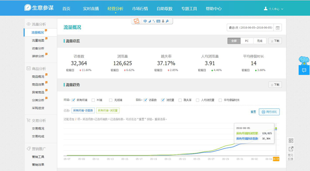This screenshot has width=310, height=171.
Task: Open the QR code icon on the right edge
Action: point(291,140)
